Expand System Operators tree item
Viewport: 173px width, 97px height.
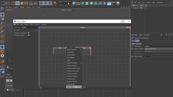21,33
